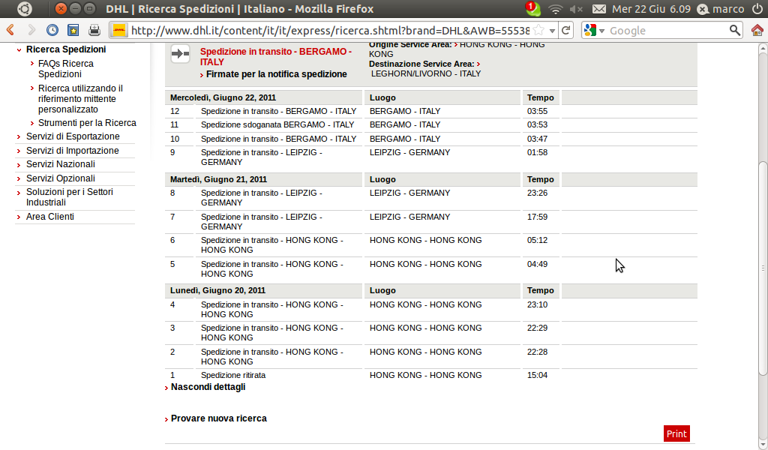Open Servizi Opzionali sidebar item
768x450 pixels.
coord(60,178)
